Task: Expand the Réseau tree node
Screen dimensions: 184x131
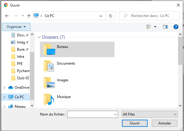Action: pyautogui.click(x=4, y=106)
